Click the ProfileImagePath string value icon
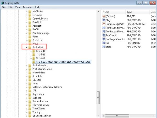 pos(104,24)
